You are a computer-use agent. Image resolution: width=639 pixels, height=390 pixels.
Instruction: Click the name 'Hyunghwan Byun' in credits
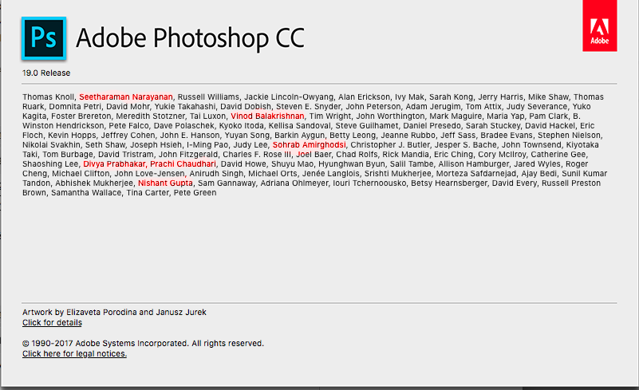point(352,163)
